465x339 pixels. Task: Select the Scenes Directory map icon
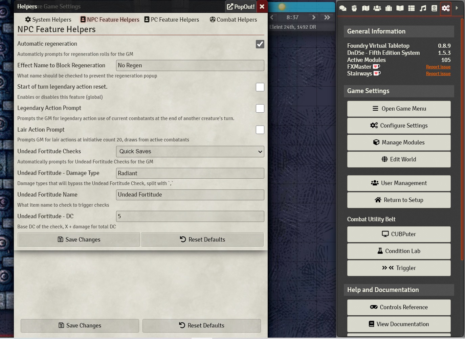coord(366,8)
